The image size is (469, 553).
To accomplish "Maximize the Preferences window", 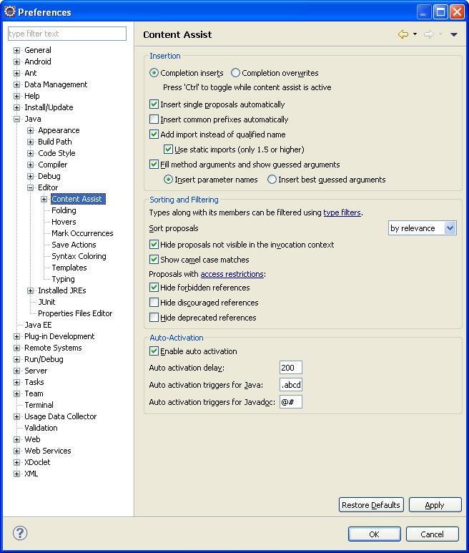I will 440,12.
